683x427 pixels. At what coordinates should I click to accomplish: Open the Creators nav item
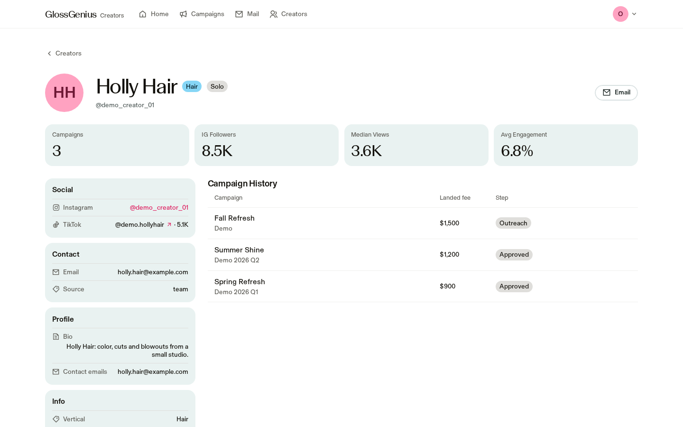tap(288, 14)
